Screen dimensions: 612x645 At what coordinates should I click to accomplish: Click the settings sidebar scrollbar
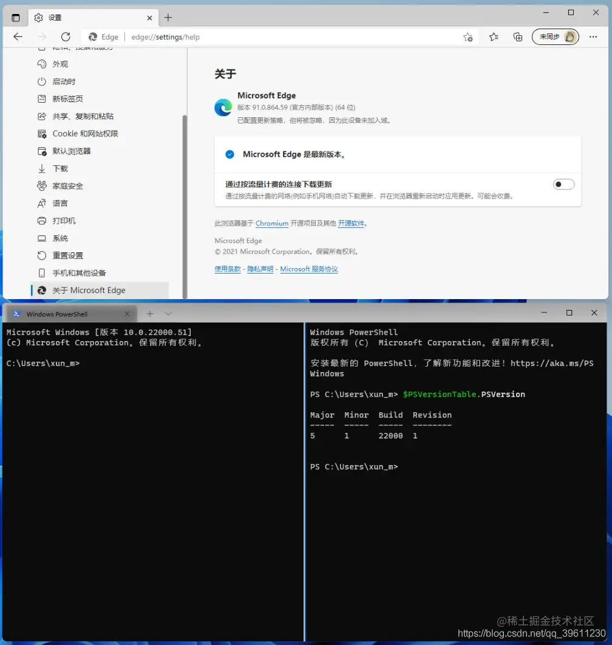click(185, 205)
